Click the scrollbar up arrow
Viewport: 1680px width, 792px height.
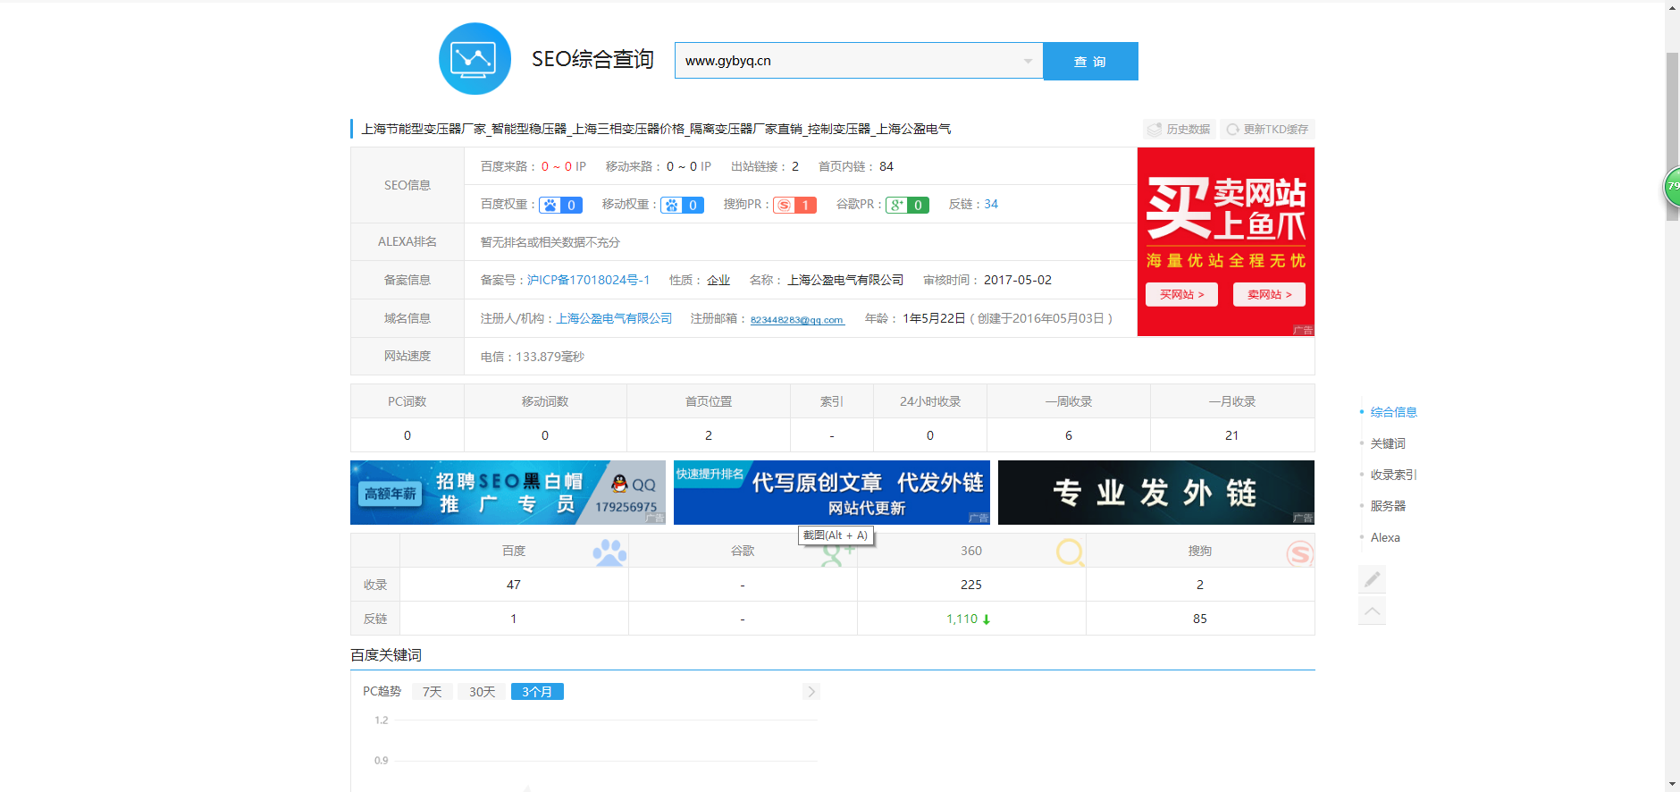click(1672, 7)
